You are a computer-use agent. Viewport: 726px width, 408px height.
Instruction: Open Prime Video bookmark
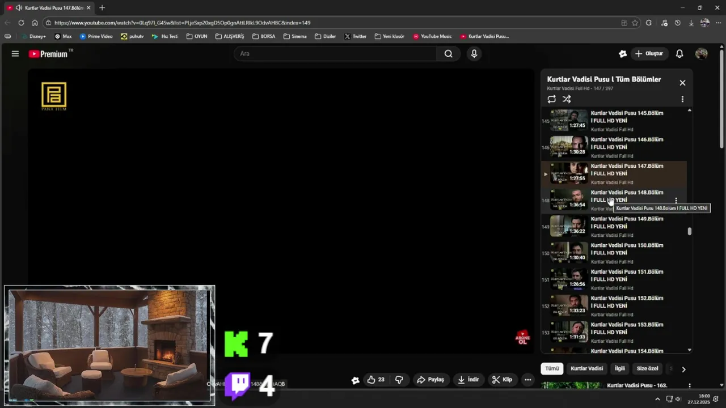tap(96, 36)
